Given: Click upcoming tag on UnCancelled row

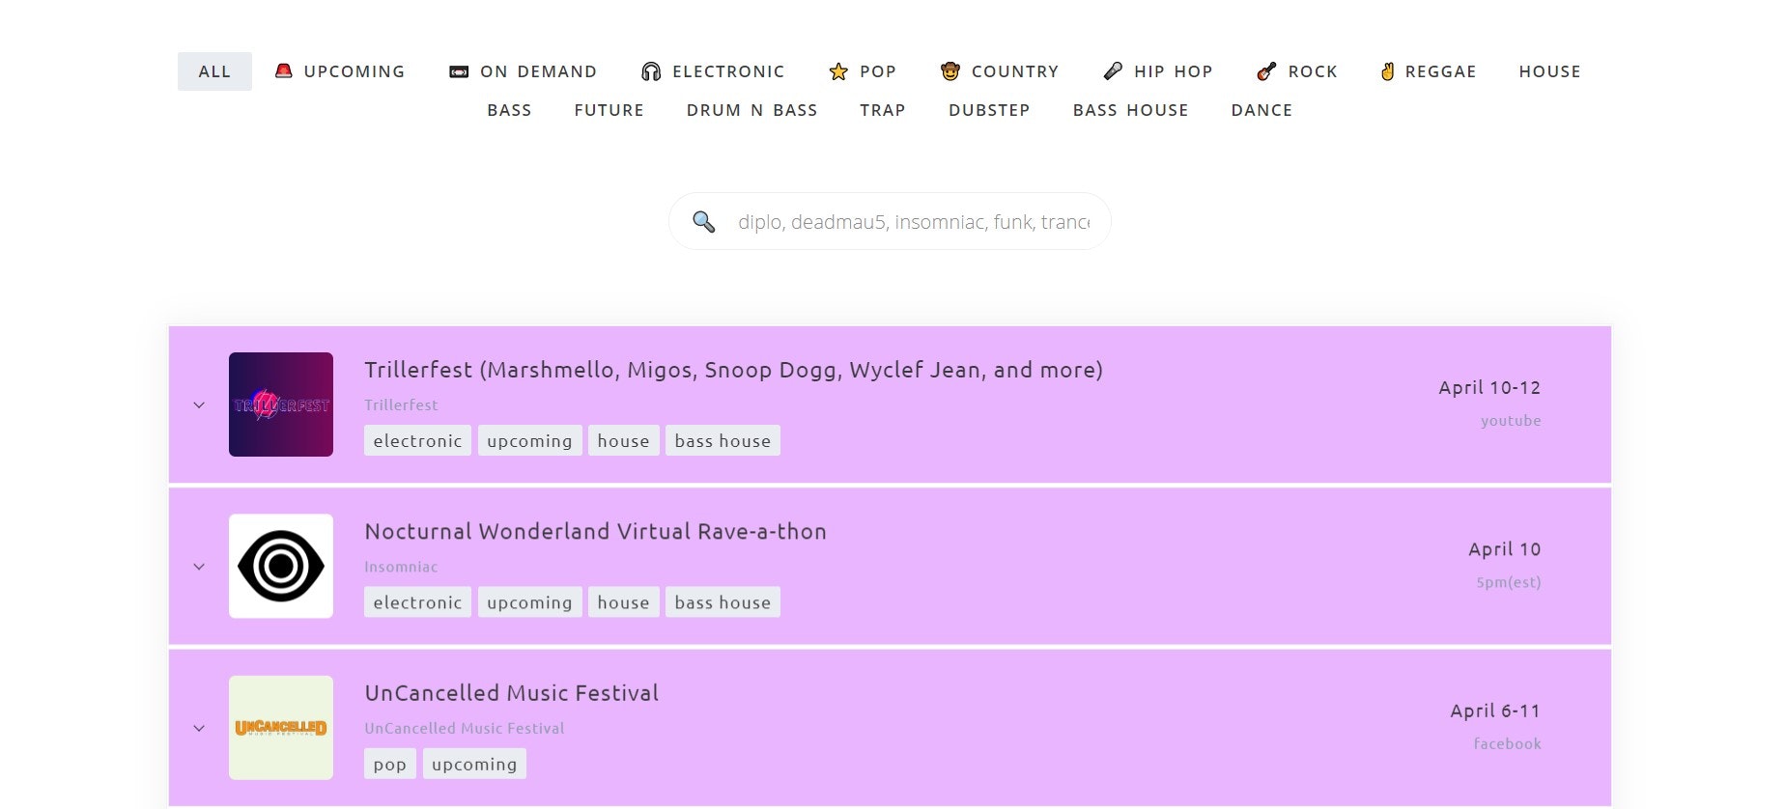Looking at the screenshot, I should tap(474, 764).
